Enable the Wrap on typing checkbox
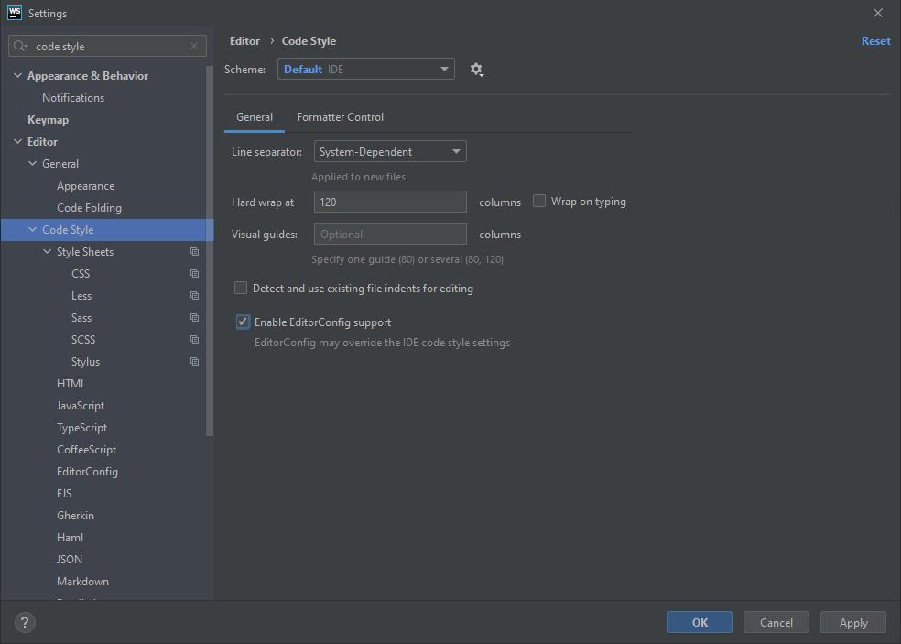The height and width of the screenshot is (644, 901). click(539, 202)
